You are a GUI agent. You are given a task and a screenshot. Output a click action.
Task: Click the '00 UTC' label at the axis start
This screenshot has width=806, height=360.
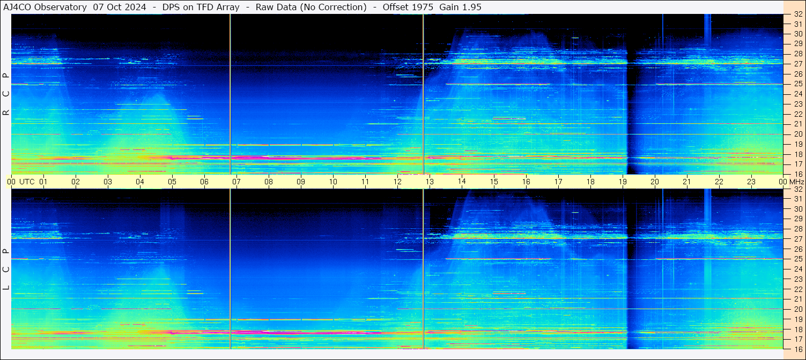point(21,182)
